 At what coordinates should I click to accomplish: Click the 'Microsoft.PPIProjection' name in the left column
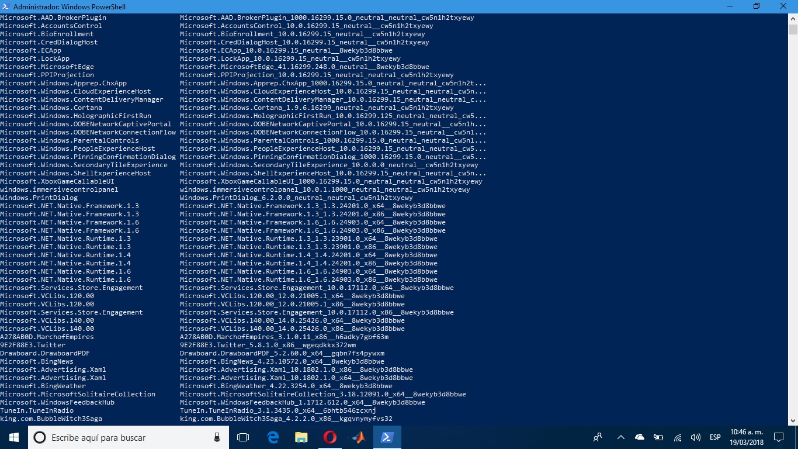(47, 75)
